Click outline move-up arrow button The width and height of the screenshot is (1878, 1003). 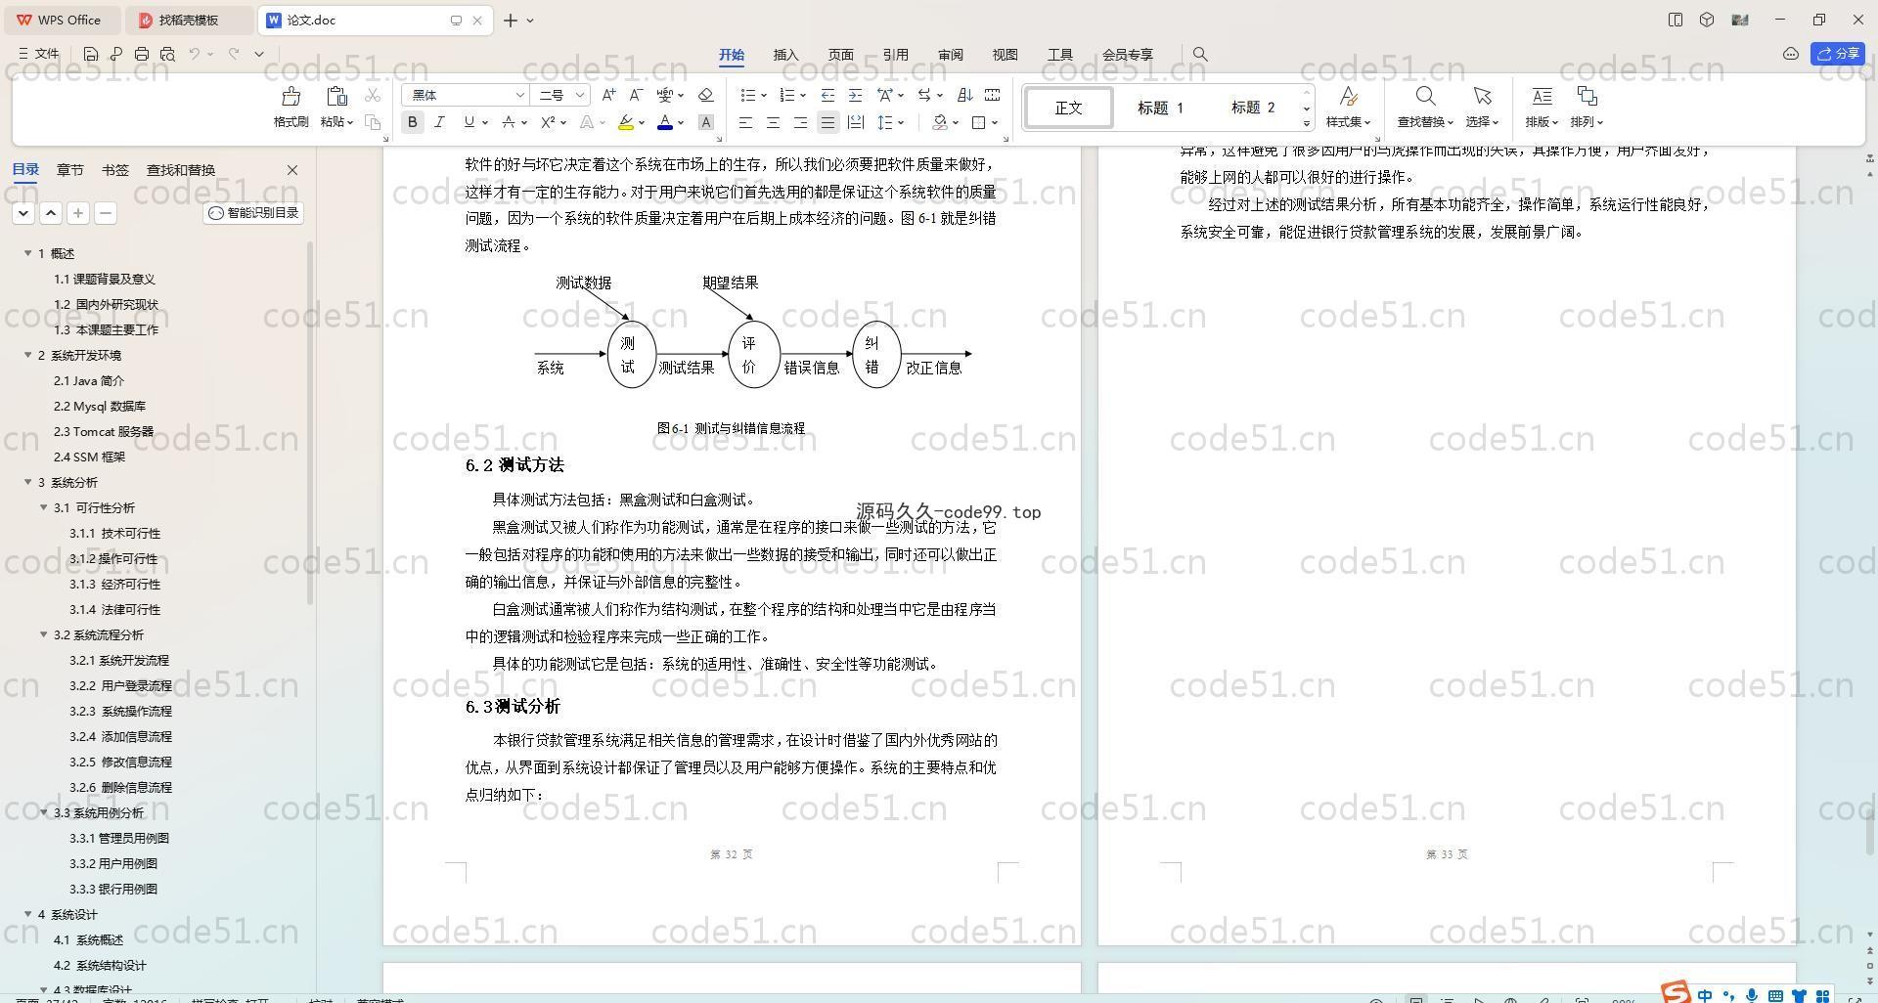pyautogui.click(x=51, y=213)
